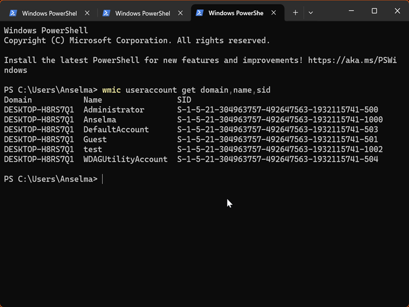Click the PowerShell icon on the first tab
Screen dimensions: 409x307
pos(13,13)
